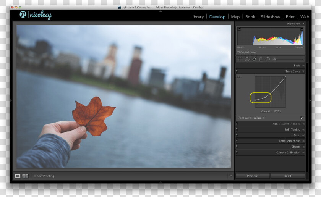Expand the Detail panel

(303, 135)
